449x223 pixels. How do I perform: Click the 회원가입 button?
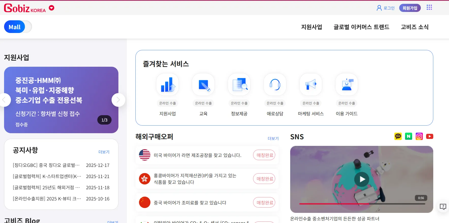click(x=410, y=8)
